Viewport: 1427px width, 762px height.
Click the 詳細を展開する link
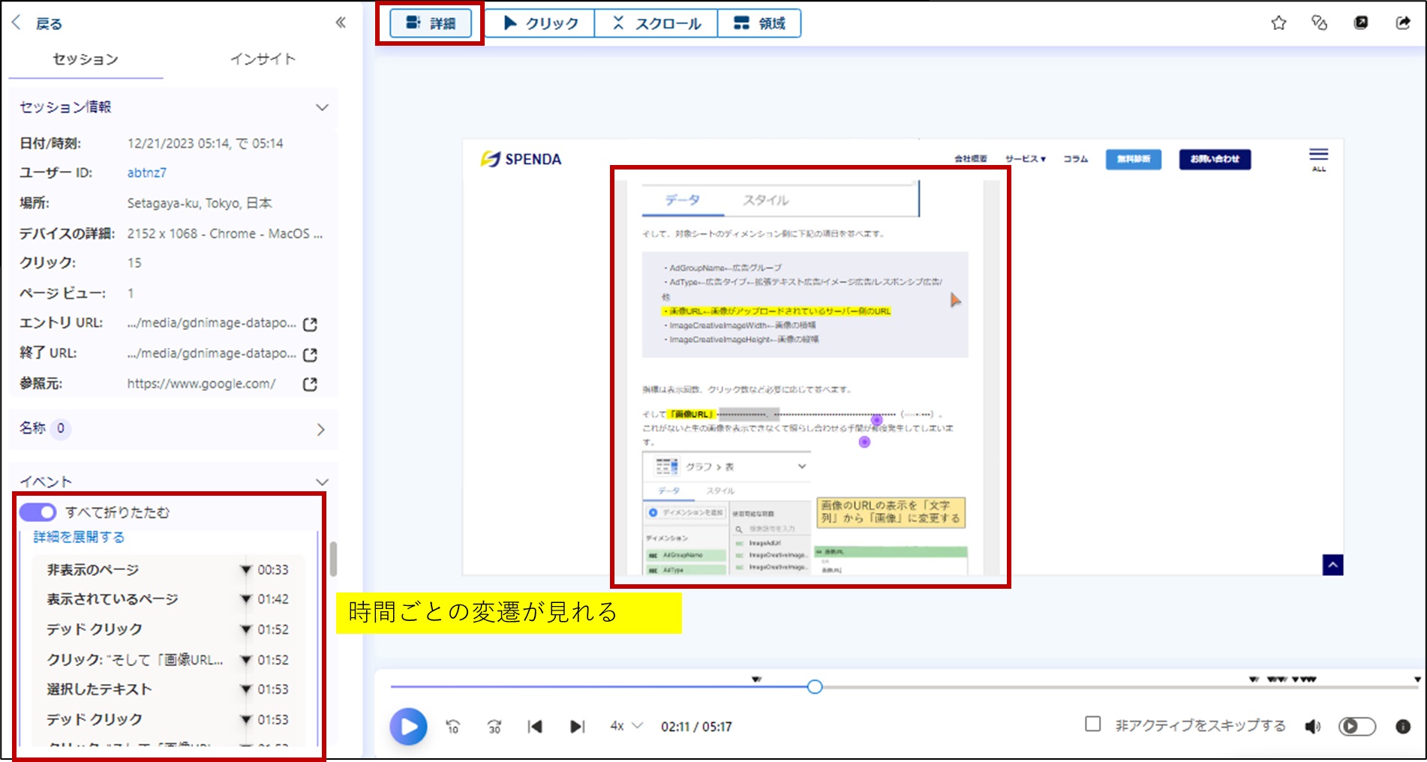coord(79,537)
